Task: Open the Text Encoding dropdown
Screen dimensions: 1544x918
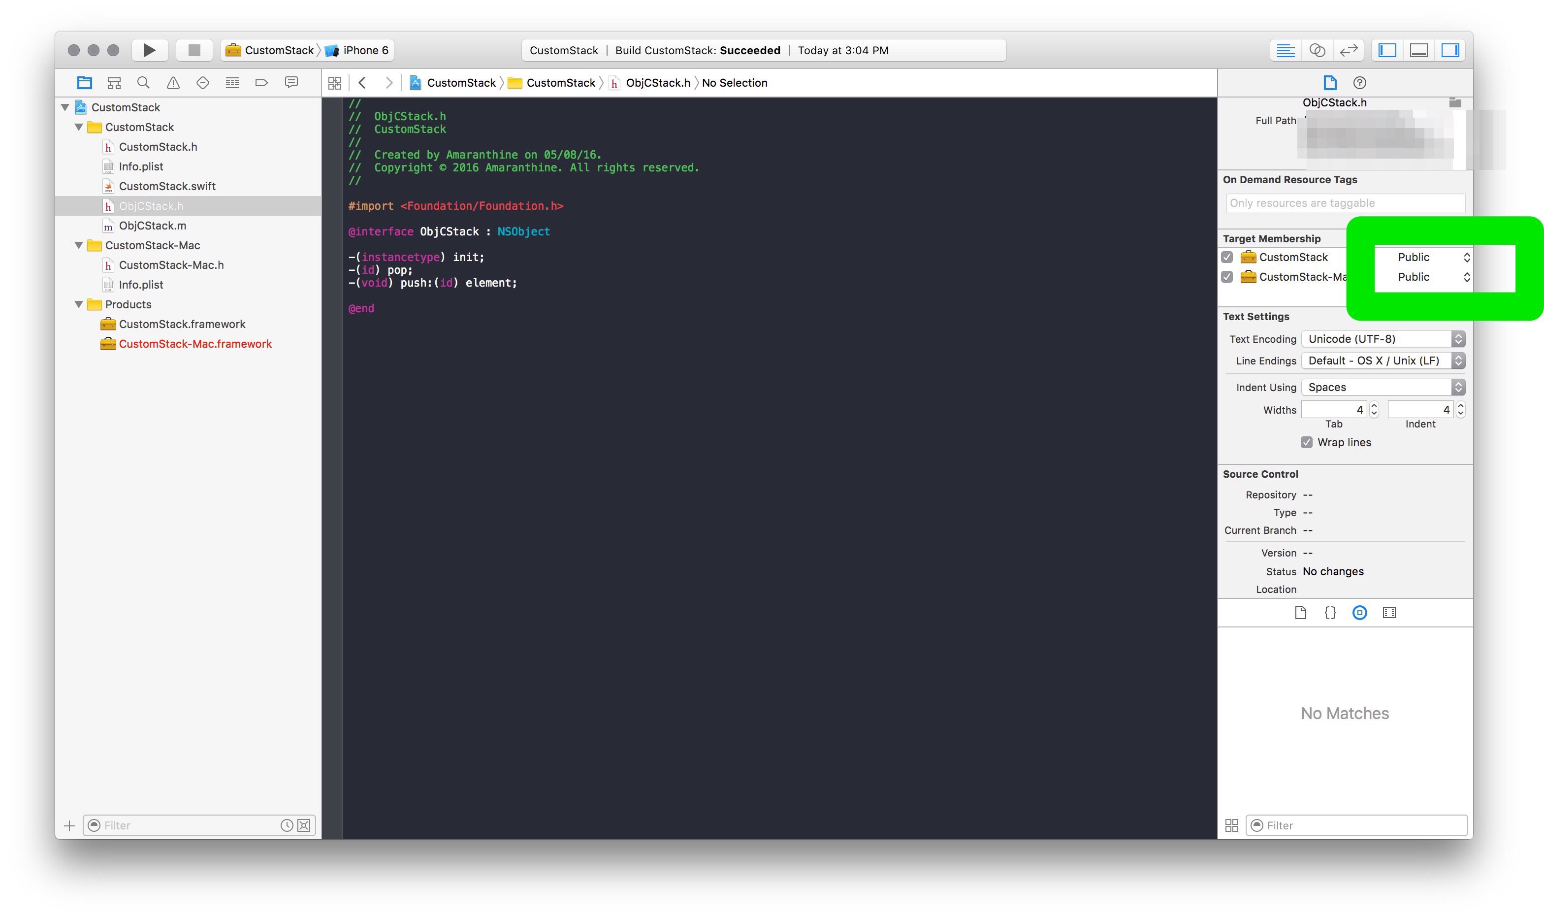Action: 1383,339
